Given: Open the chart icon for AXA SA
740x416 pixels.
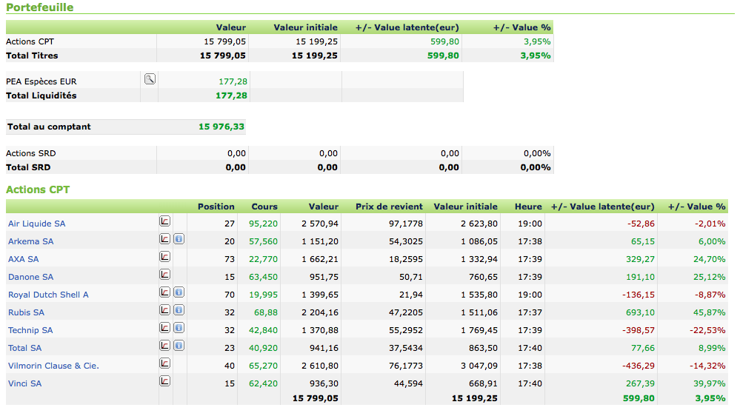Looking at the screenshot, I should (165, 257).
